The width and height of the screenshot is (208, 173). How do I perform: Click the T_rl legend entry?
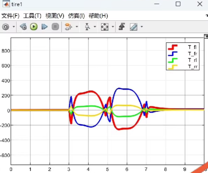183,60
